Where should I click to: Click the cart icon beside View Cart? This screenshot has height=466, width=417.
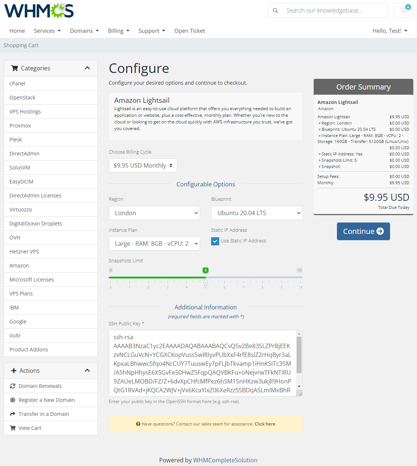pyautogui.click(x=14, y=428)
